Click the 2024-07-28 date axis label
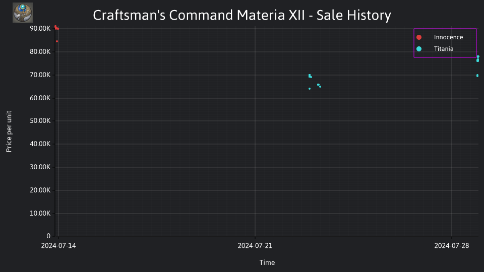The image size is (484, 272). coord(452,246)
